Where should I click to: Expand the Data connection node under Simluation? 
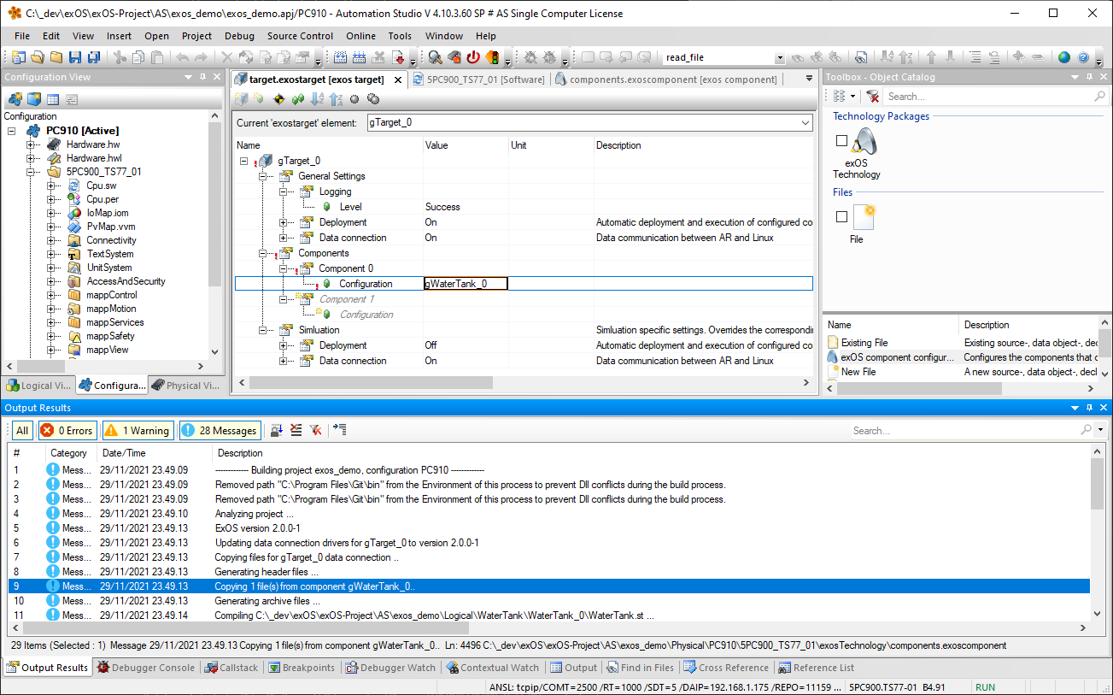pos(284,361)
